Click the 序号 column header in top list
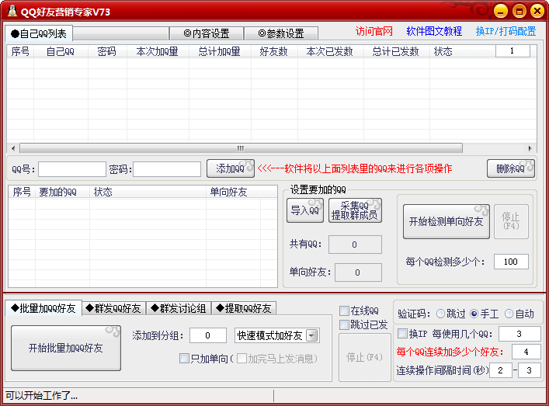 click(20, 51)
